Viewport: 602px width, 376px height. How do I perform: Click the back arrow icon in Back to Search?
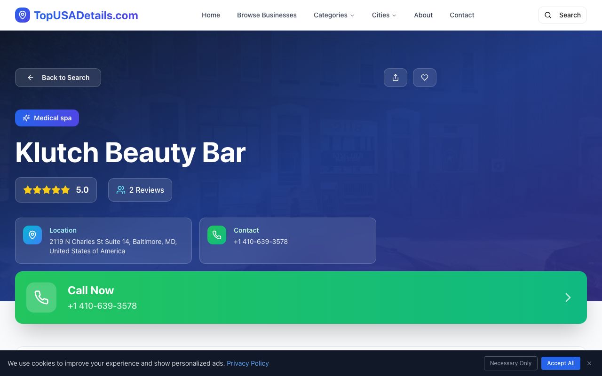(30, 78)
